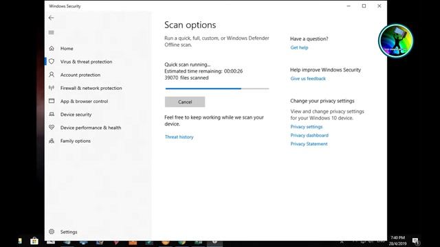Click the 'Have a question?' heading
The width and height of the screenshot is (440, 247).
(309, 39)
